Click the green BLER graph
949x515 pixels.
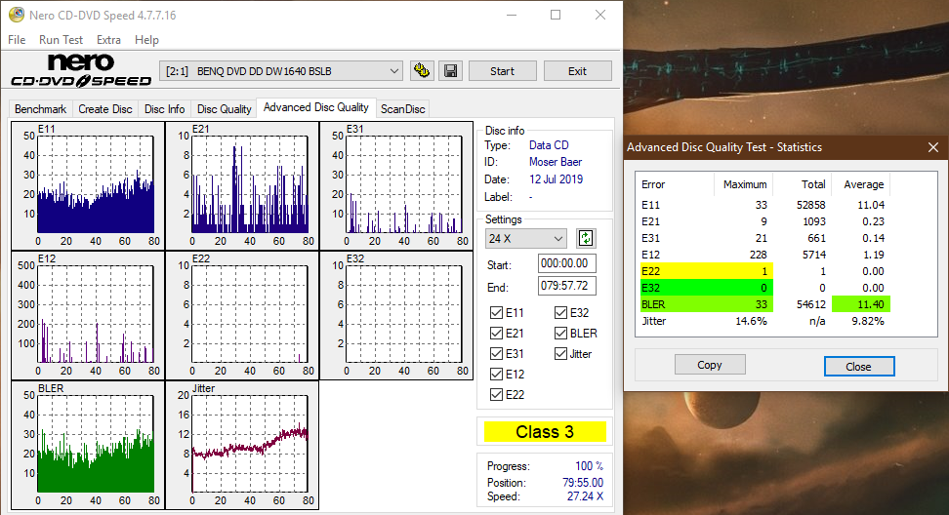pos(88,445)
